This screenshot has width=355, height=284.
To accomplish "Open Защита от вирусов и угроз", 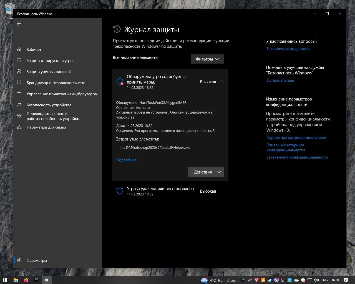I will pos(58,61).
